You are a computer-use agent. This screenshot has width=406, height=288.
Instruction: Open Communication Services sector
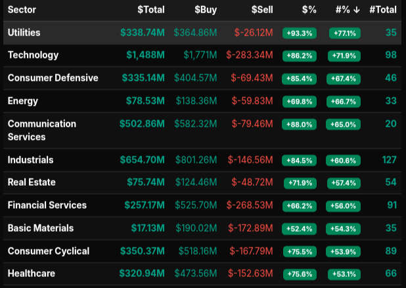tap(41, 130)
